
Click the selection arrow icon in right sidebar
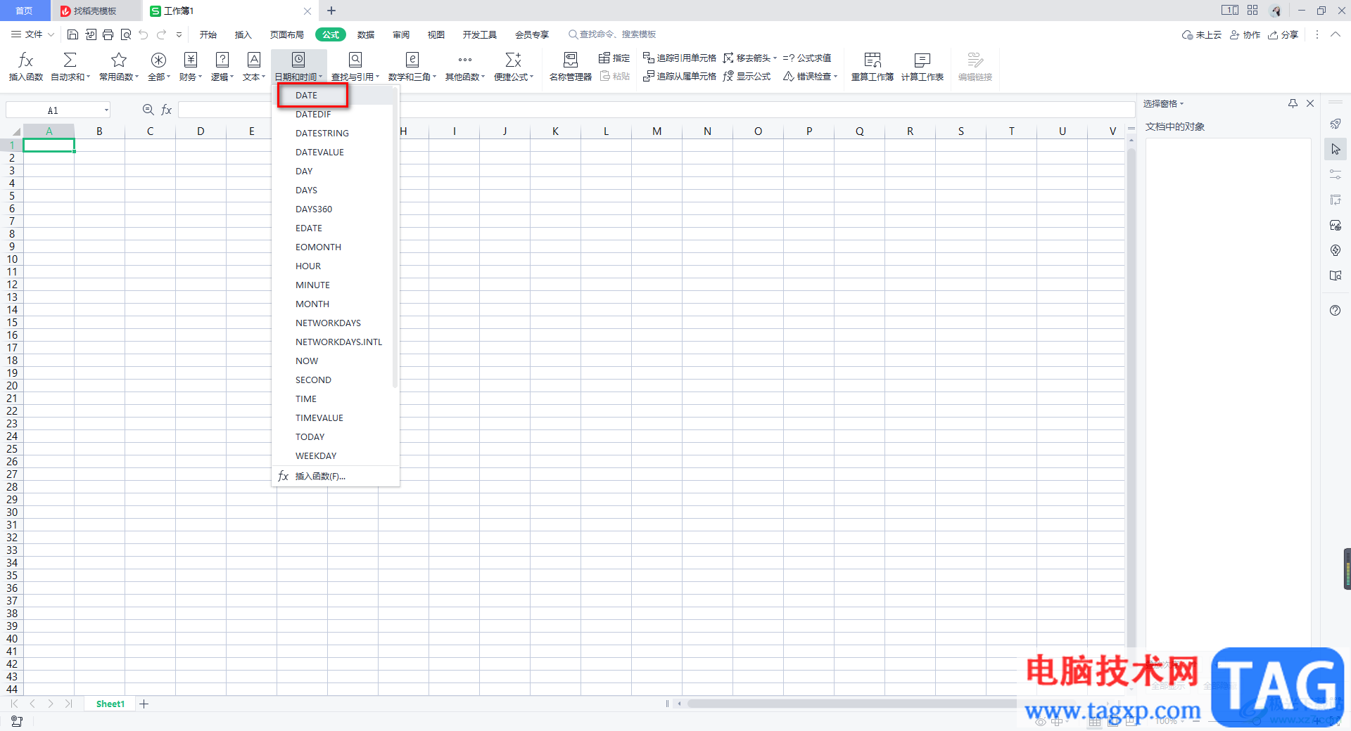pos(1336,149)
